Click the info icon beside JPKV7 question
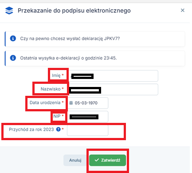The height and width of the screenshot is (173, 192). (13, 39)
